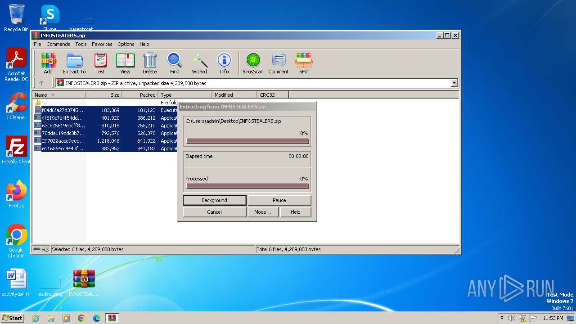Open Chrome from the taskbar
The image size is (576, 324).
point(81,318)
